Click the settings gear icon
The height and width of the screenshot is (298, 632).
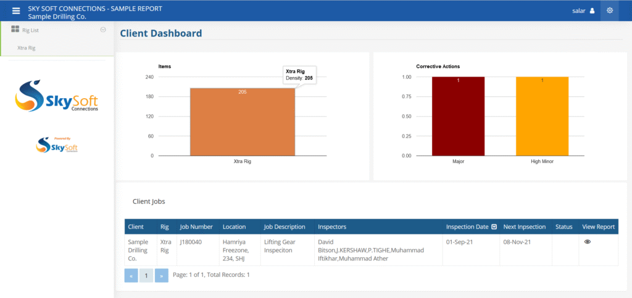[610, 10]
